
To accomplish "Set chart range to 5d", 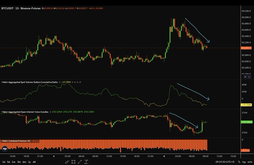I will pyautogui.click(x=9, y=162).
